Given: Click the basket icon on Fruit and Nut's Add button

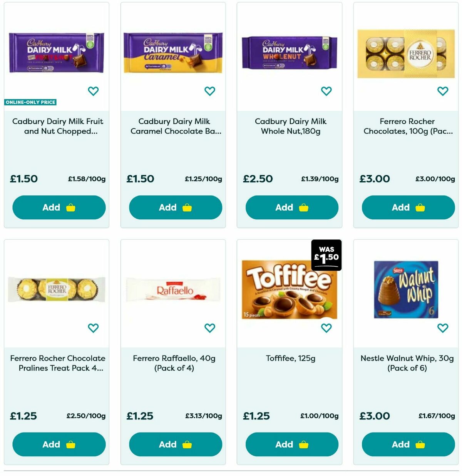Looking at the screenshot, I should (x=70, y=207).
